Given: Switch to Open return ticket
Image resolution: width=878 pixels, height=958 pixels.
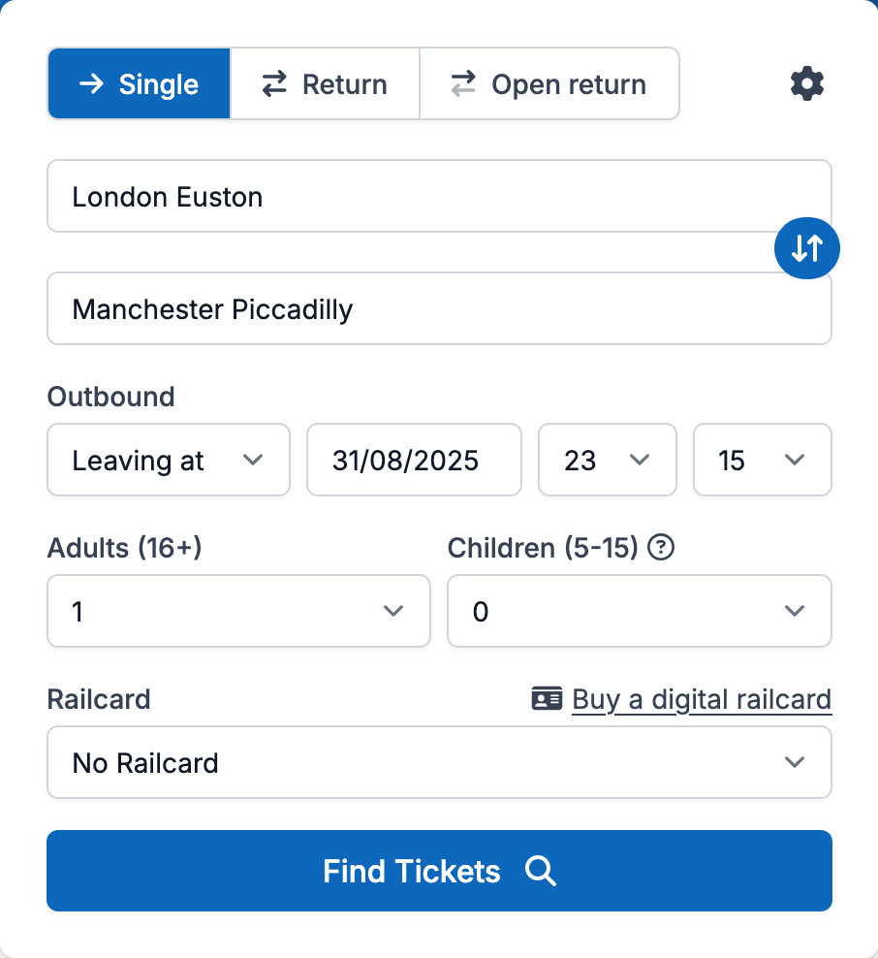Looking at the screenshot, I should pos(549,83).
